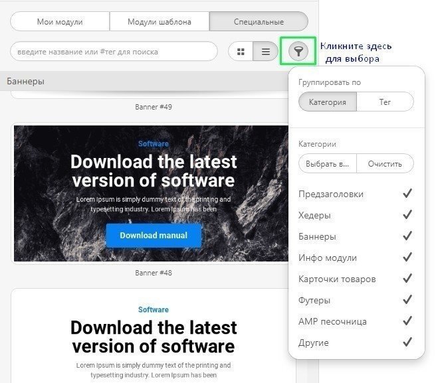Toggle the Карточки товаров category
The image size is (436, 383).
(407, 279)
